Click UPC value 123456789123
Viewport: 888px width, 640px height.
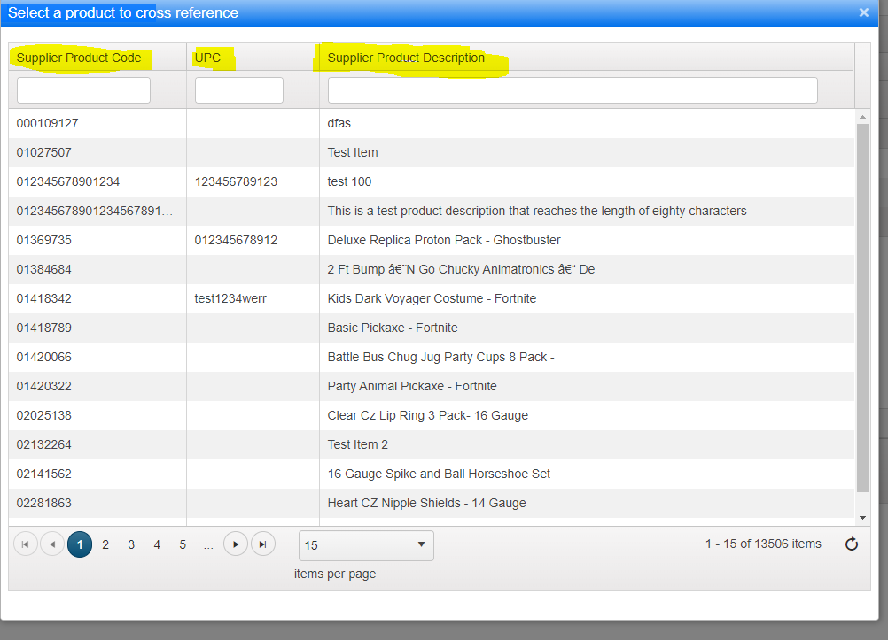(x=236, y=181)
